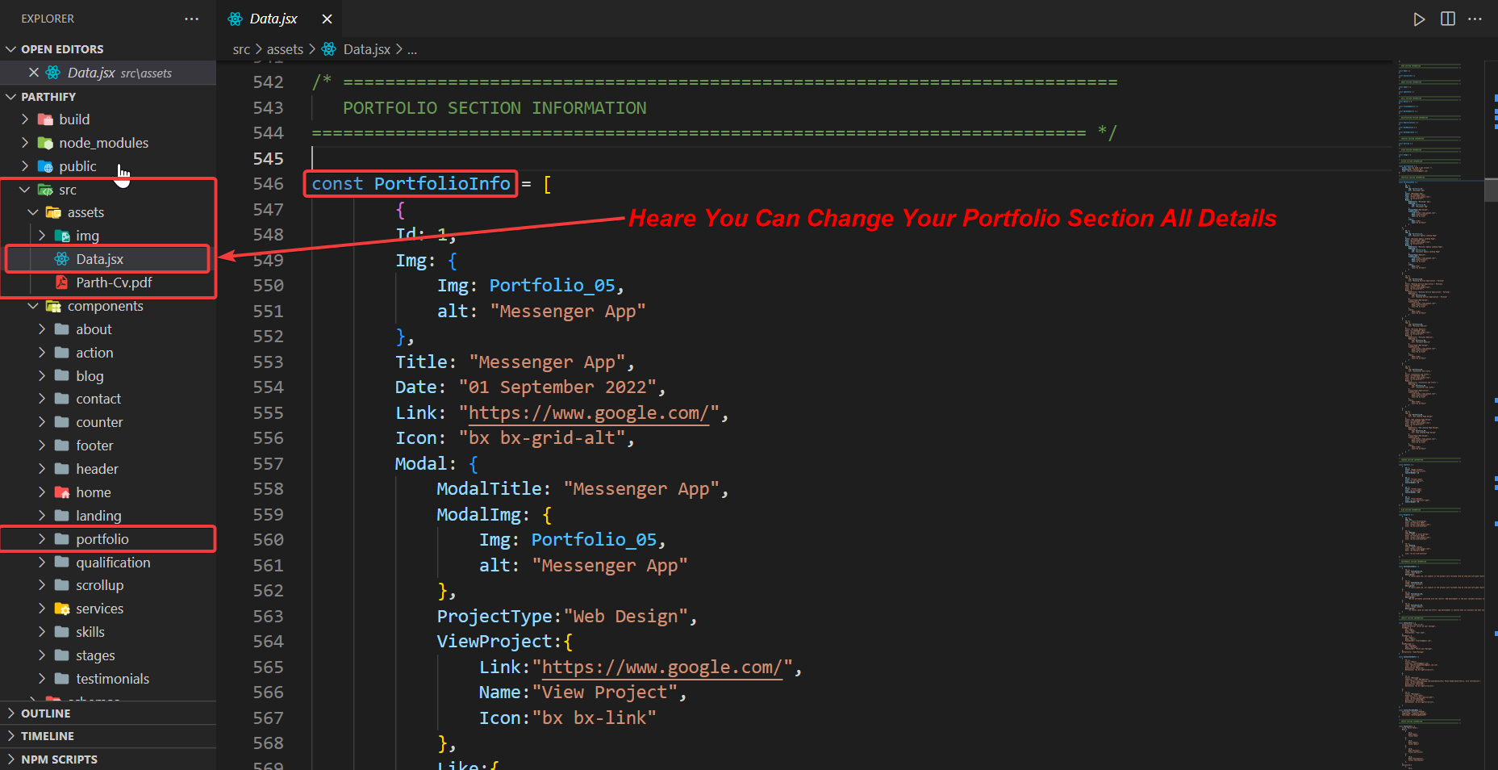Viewport: 1498px width, 770px height.
Task: Open google.com link on line 555
Action: (x=588, y=413)
